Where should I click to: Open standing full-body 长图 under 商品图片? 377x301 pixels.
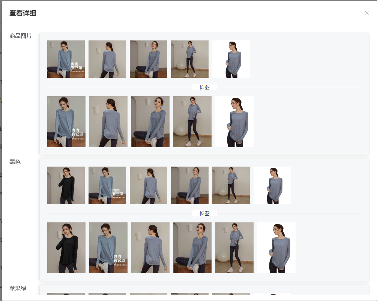pos(192,122)
